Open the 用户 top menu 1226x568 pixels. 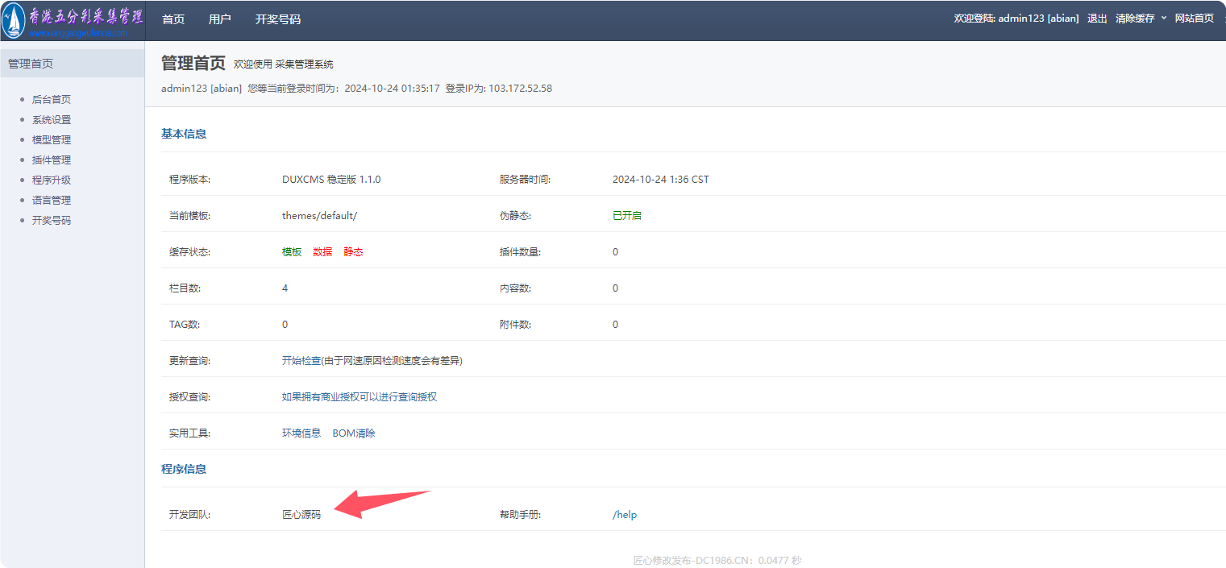219,19
